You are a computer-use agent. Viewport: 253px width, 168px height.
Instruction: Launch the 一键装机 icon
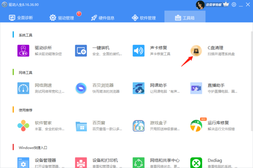[x=81, y=51]
